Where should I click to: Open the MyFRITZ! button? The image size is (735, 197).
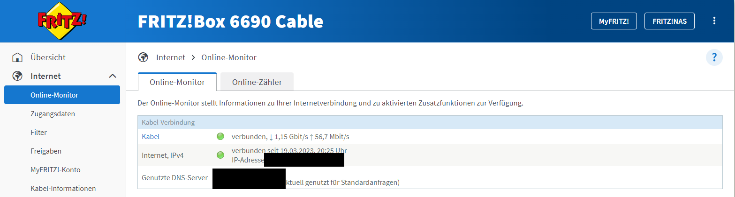614,21
